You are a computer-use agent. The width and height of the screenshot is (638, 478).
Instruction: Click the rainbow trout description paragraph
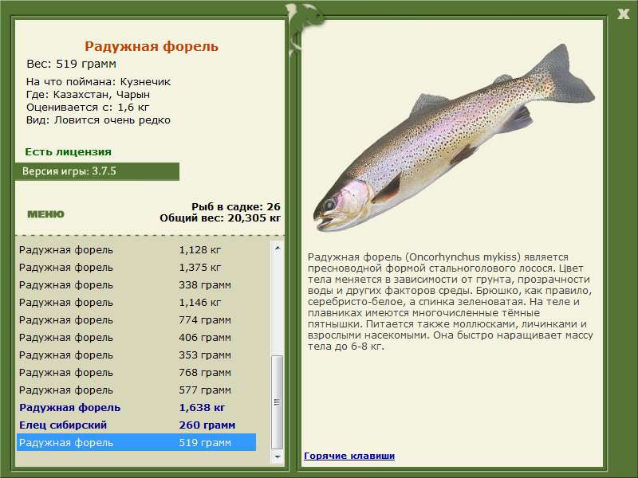click(x=450, y=302)
